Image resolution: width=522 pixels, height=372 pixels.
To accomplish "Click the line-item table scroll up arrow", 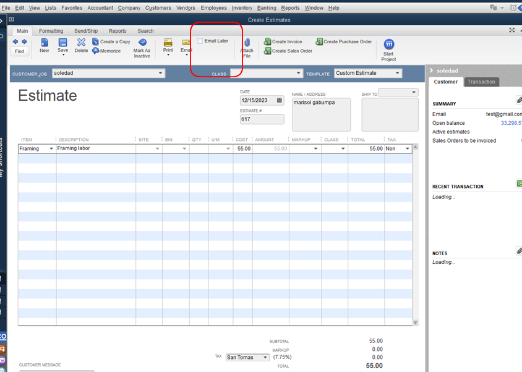I will point(416,147).
